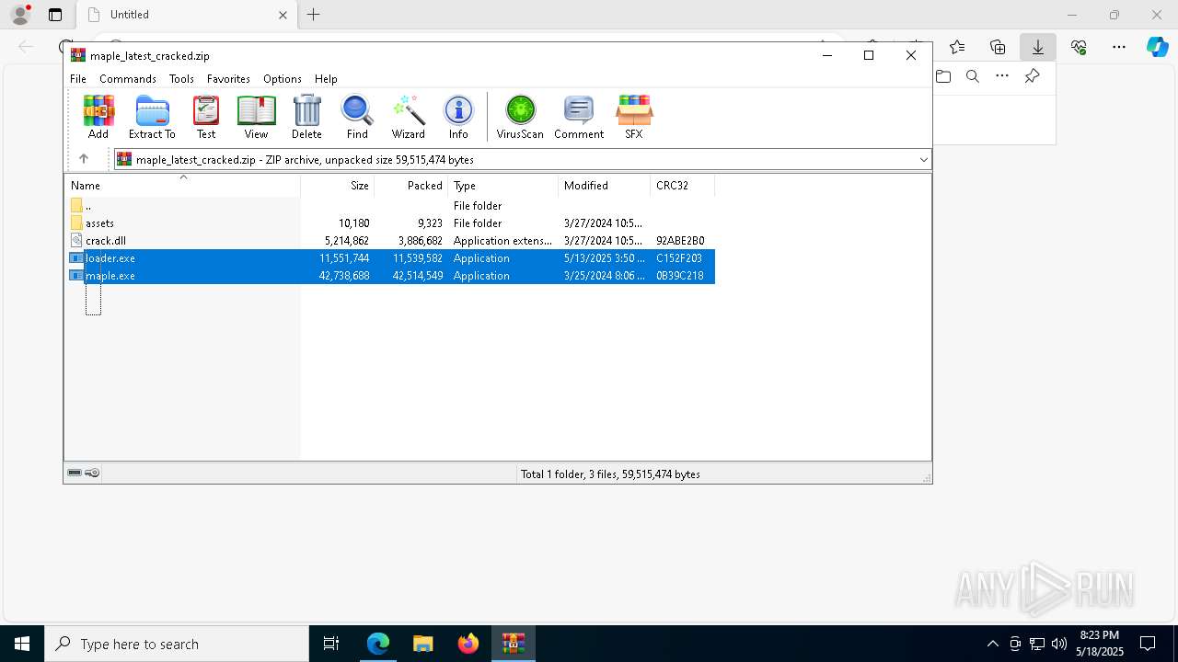The image size is (1178, 662).
Task: Click the size value 42,738,688
Action: (344, 276)
